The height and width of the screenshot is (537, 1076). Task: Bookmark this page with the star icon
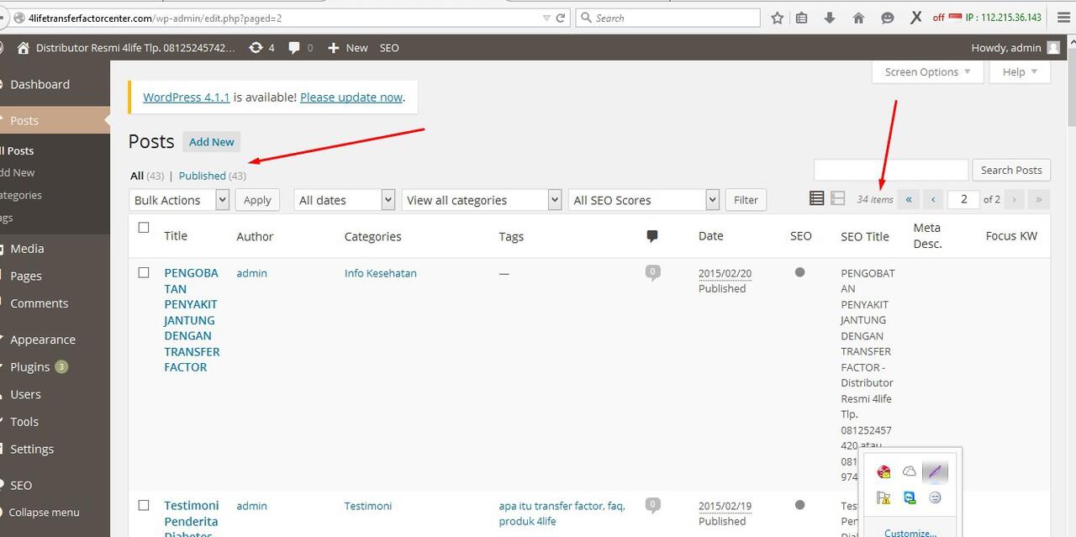(x=778, y=18)
